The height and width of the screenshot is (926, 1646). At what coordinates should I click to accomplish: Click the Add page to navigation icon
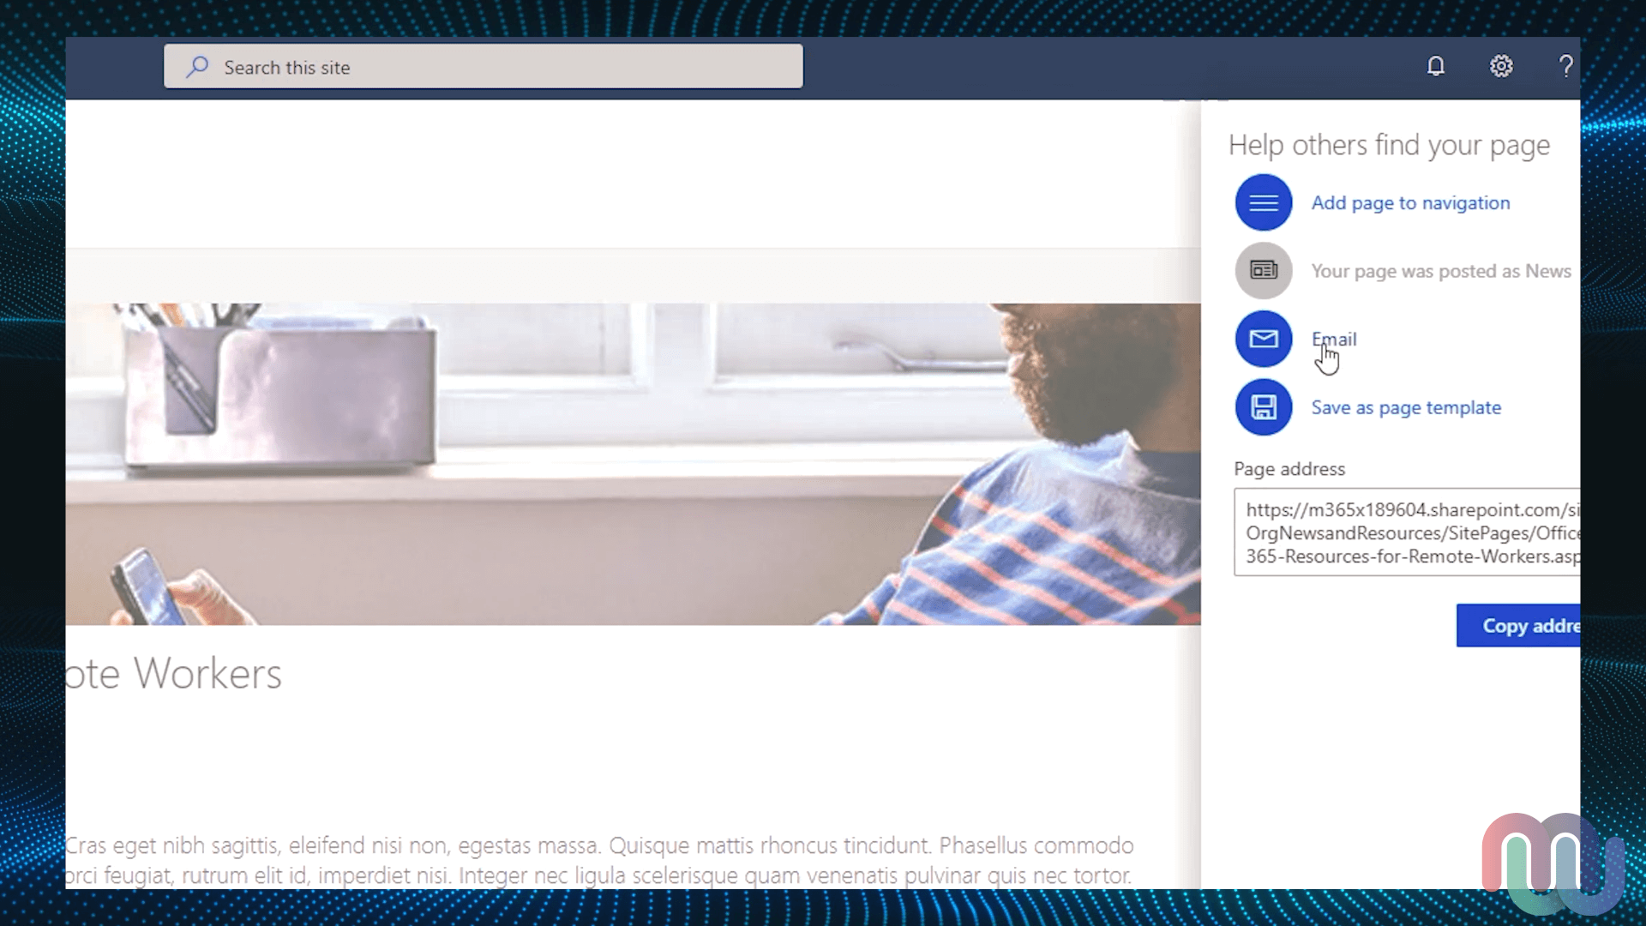(x=1263, y=201)
